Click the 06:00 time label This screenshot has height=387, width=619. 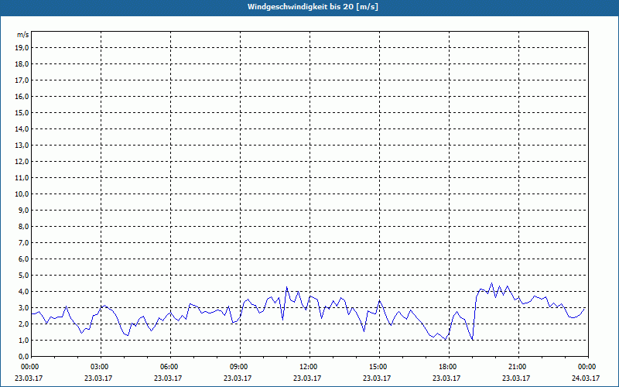170,367
